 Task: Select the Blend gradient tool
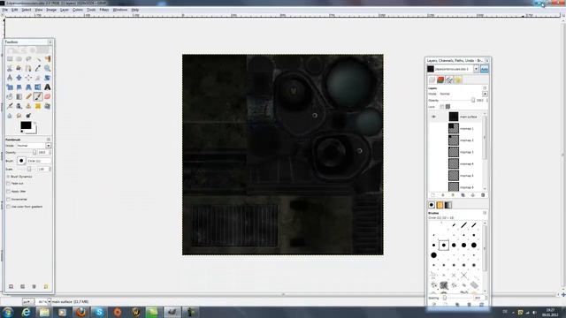(19, 96)
